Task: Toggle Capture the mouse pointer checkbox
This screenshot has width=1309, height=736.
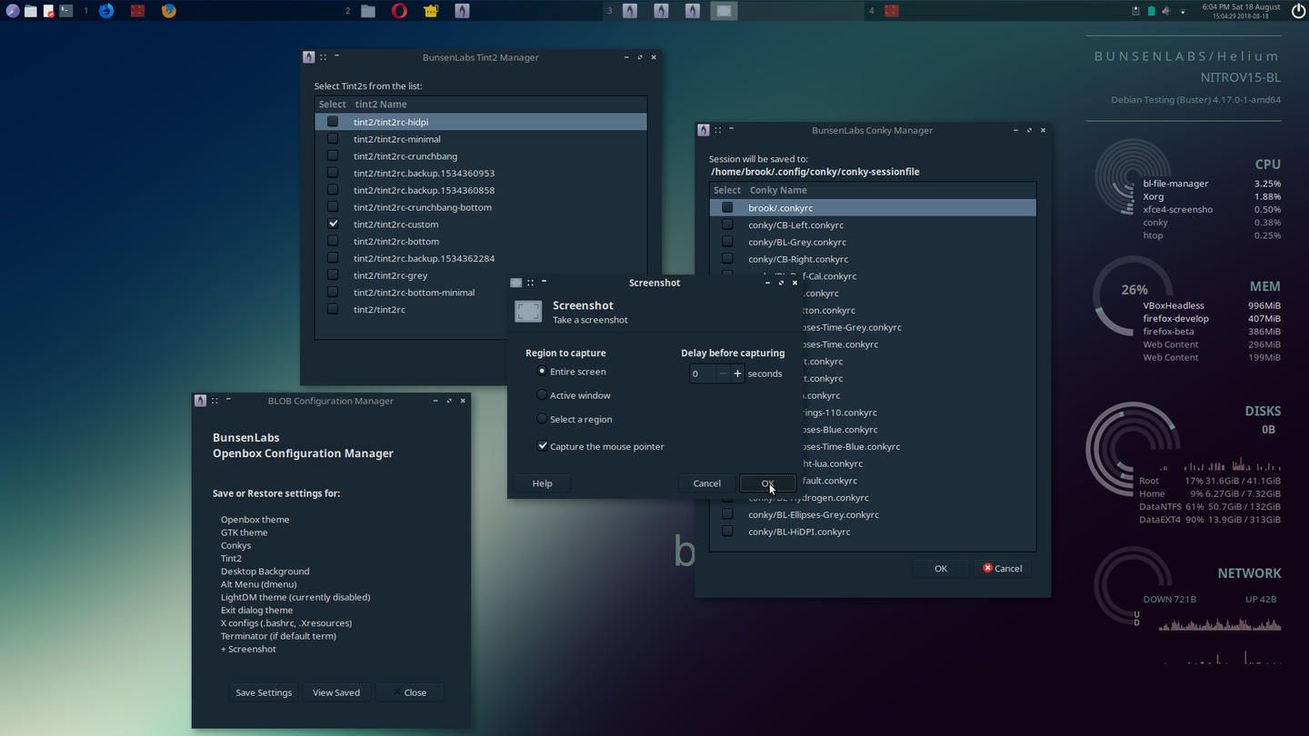Action: click(x=543, y=446)
